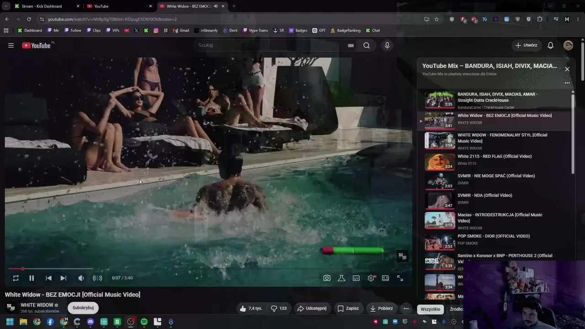This screenshot has height=329, width=585.
Task: Open Discord from the taskbar
Action: click(x=90, y=322)
